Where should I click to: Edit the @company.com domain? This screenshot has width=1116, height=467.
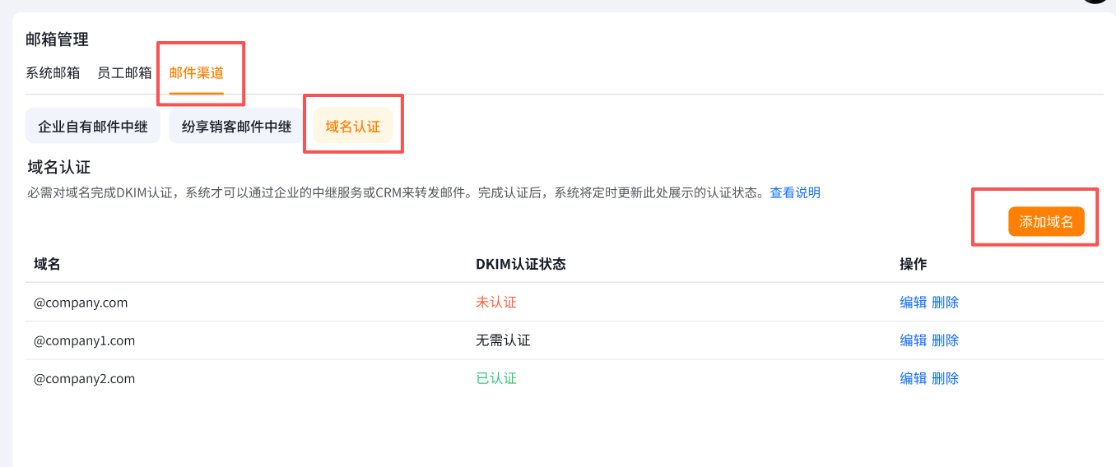pos(914,302)
